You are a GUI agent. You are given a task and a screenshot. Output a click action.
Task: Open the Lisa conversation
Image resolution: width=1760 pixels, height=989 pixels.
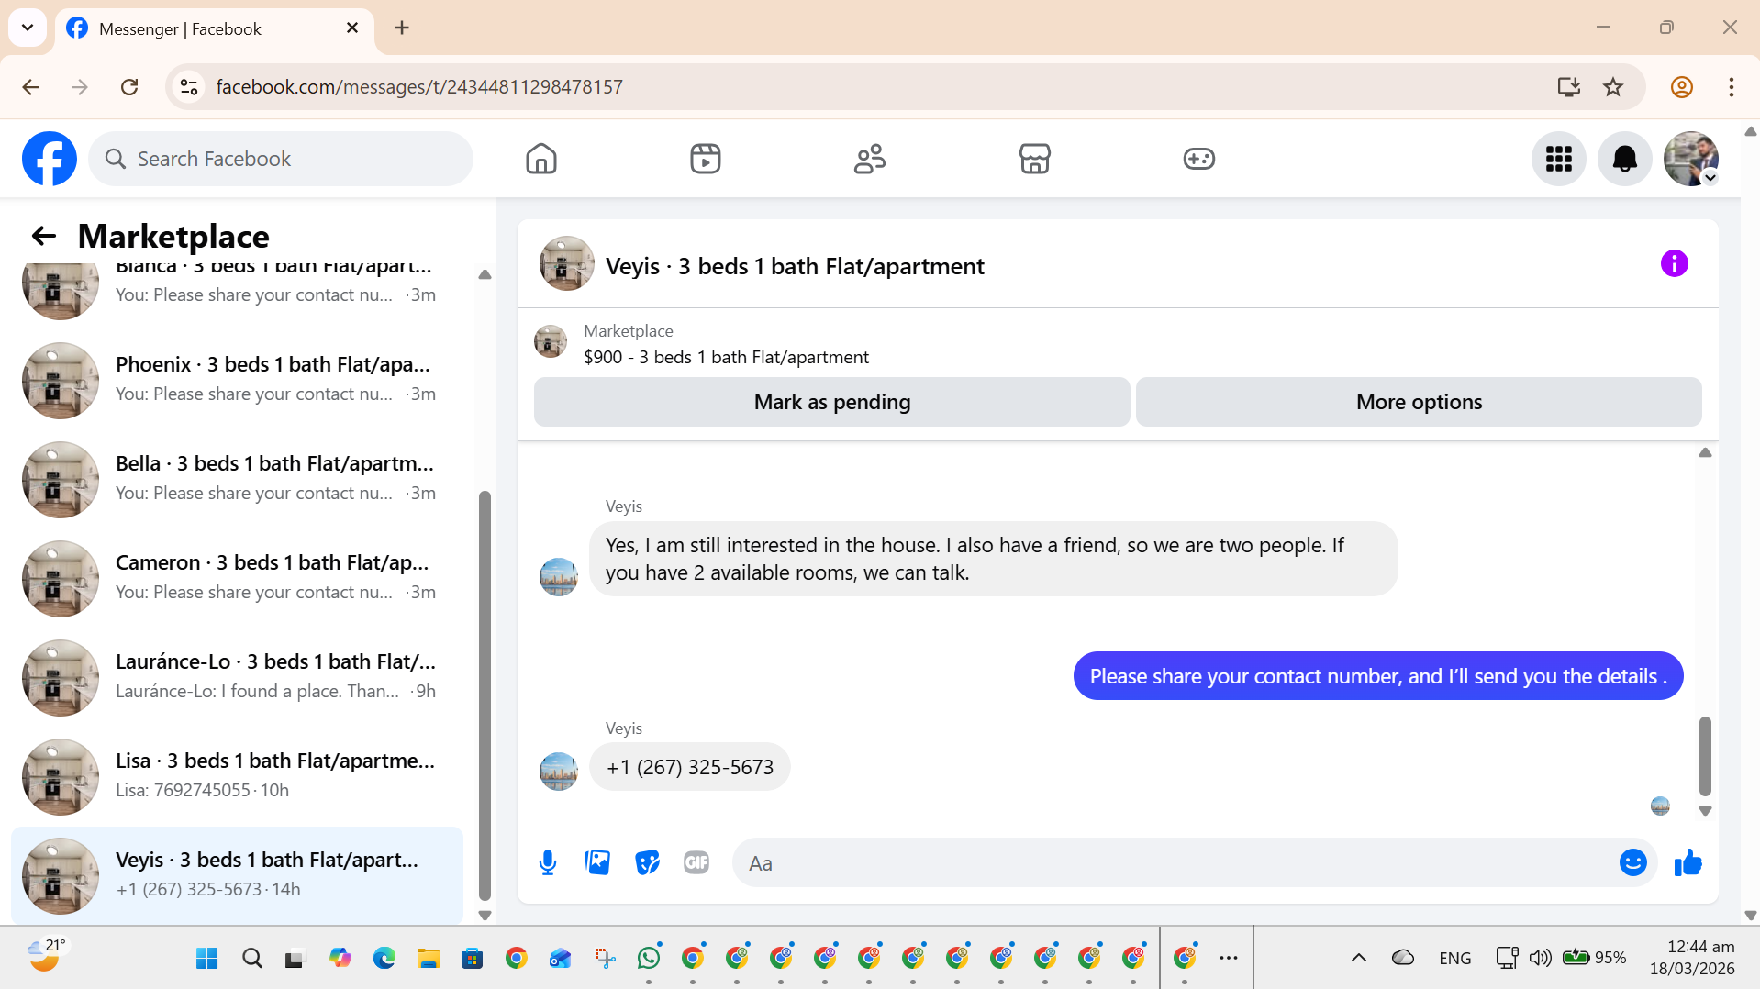point(237,776)
